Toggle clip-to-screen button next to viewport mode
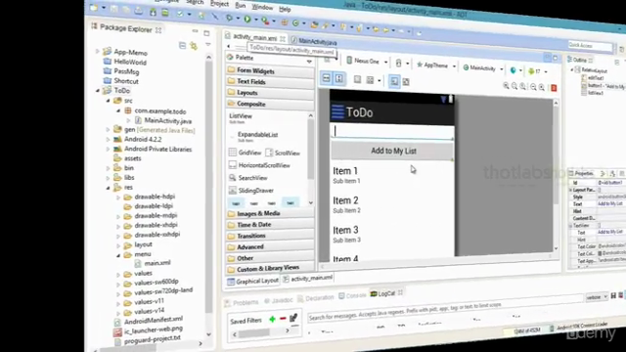The width and height of the screenshot is (626, 352). tap(406, 82)
